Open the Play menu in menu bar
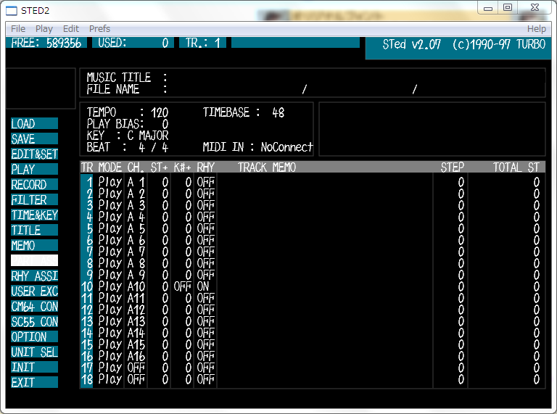Image resolution: width=557 pixels, height=414 pixels. pyautogui.click(x=44, y=29)
